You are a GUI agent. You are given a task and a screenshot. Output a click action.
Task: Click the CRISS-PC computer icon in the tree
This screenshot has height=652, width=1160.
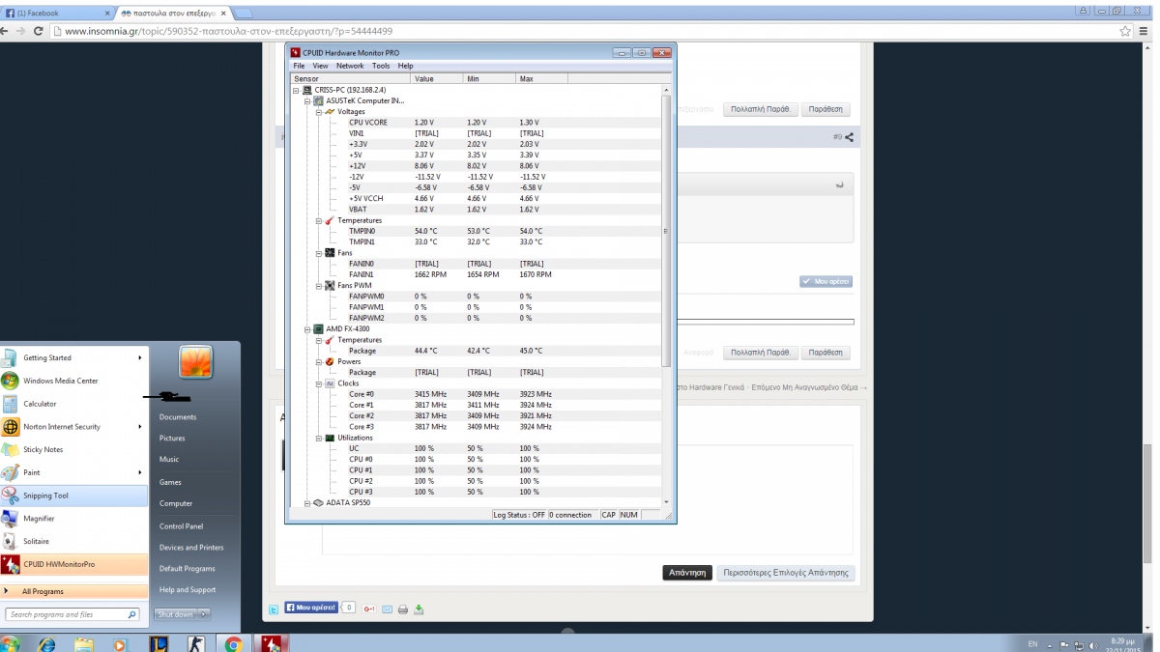click(307, 90)
